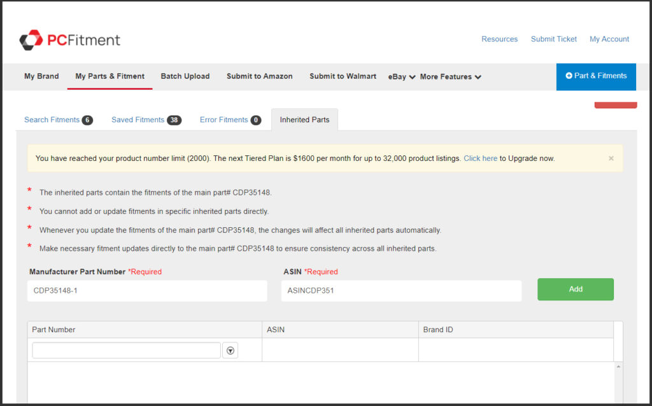Screen dimensions: 652x406
Task: Open the Submit Ticket link
Action: tap(553, 39)
